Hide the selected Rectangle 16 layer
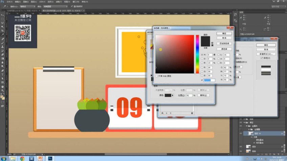The image size is (287, 161). [x=241, y=133]
